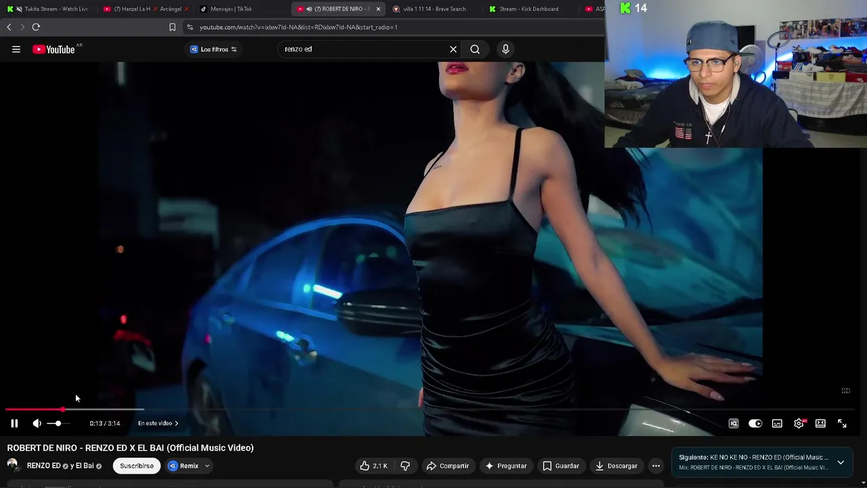Toggle subtitles with the captions icon
867x488 pixels.
pyautogui.click(x=777, y=424)
